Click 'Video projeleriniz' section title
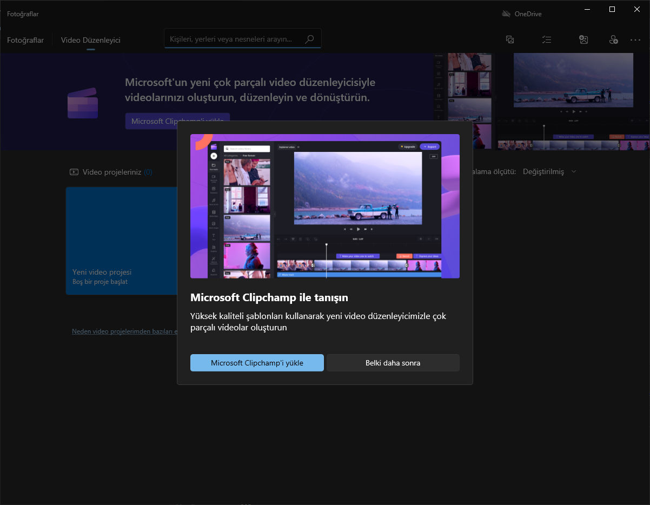The image size is (650, 505). coord(112,172)
